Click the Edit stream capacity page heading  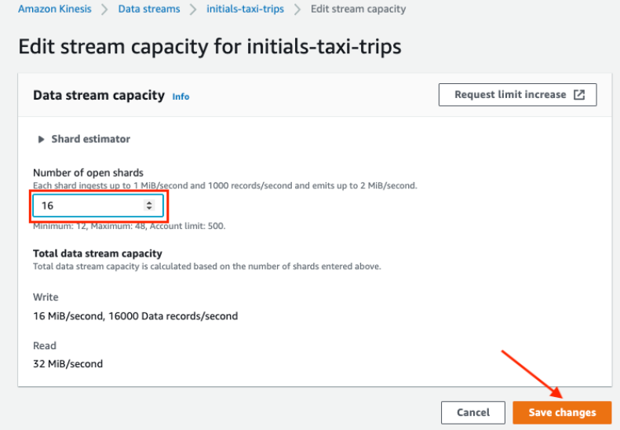(210, 46)
